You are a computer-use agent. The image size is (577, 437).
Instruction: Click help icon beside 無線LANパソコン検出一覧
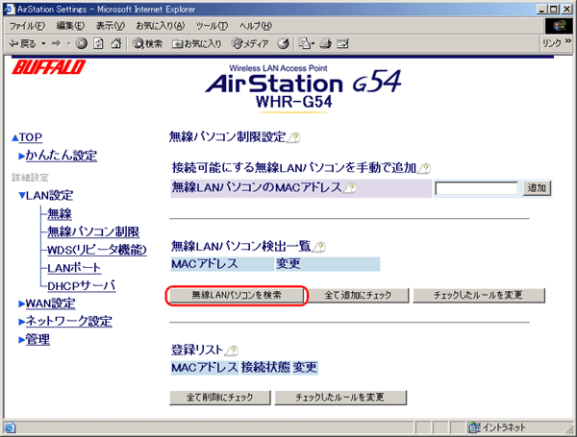click(319, 247)
